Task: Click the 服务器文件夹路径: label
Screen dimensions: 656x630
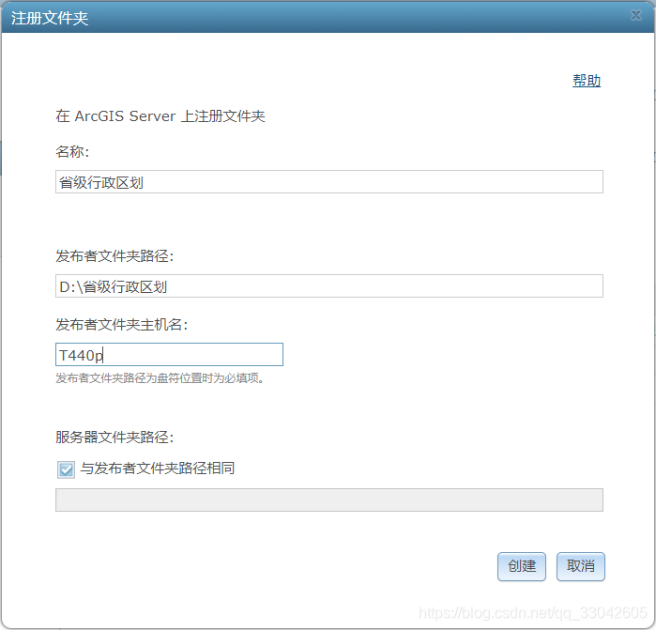Action: (114, 437)
